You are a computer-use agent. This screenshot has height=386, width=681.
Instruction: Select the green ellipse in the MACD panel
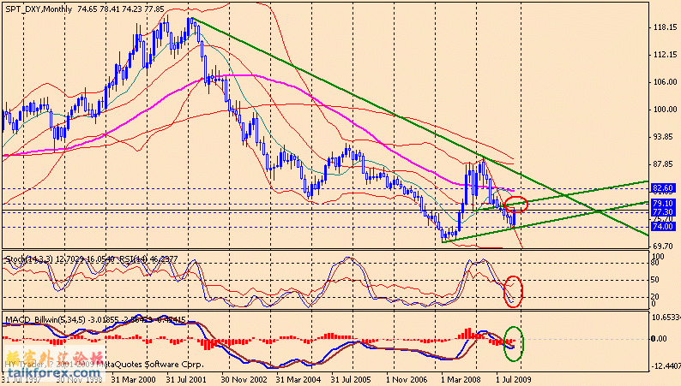point(514,344)
